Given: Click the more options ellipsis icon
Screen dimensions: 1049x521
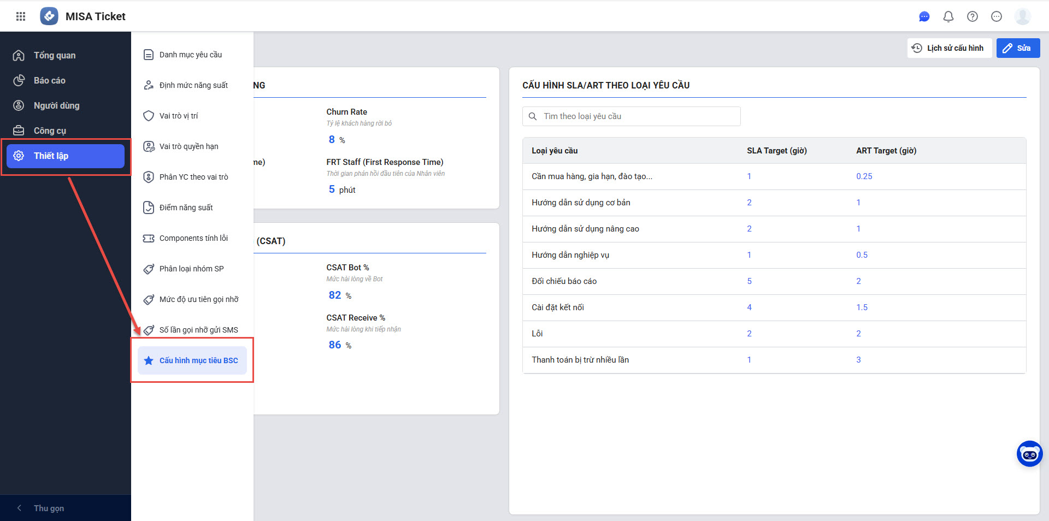Looking at the screenshot, I should 997,16.
